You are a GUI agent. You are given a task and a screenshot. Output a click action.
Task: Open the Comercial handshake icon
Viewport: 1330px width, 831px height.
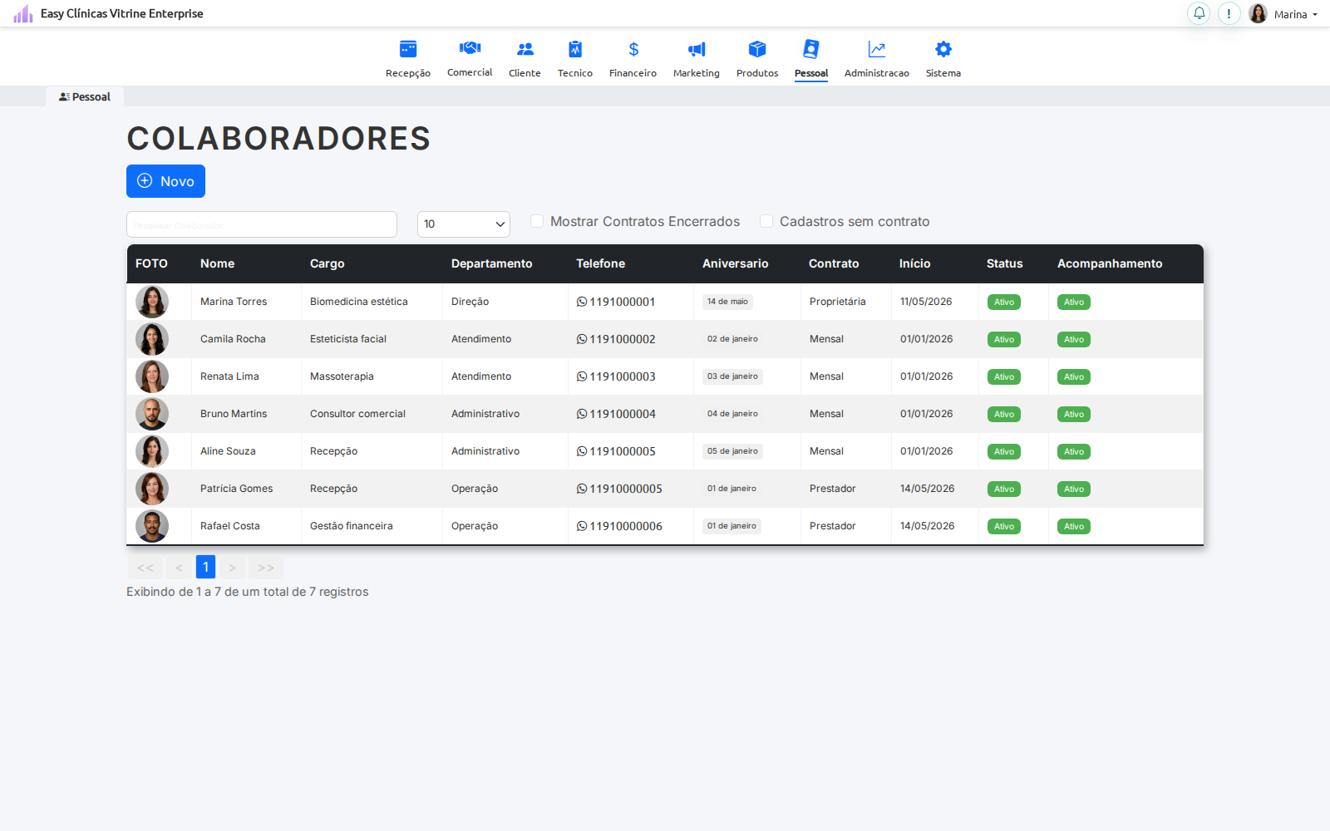(x=470, y=48)
